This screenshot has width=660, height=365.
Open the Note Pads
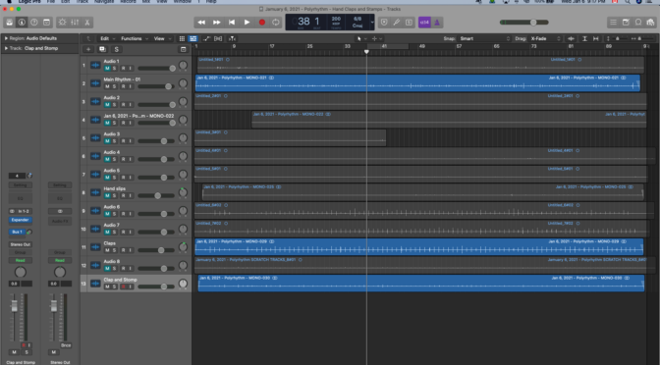tap(626, 23)
